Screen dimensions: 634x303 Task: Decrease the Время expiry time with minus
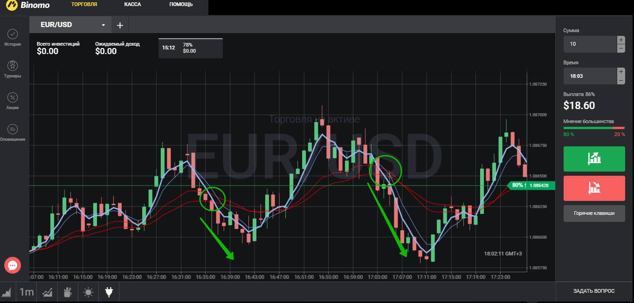(621, 80)
